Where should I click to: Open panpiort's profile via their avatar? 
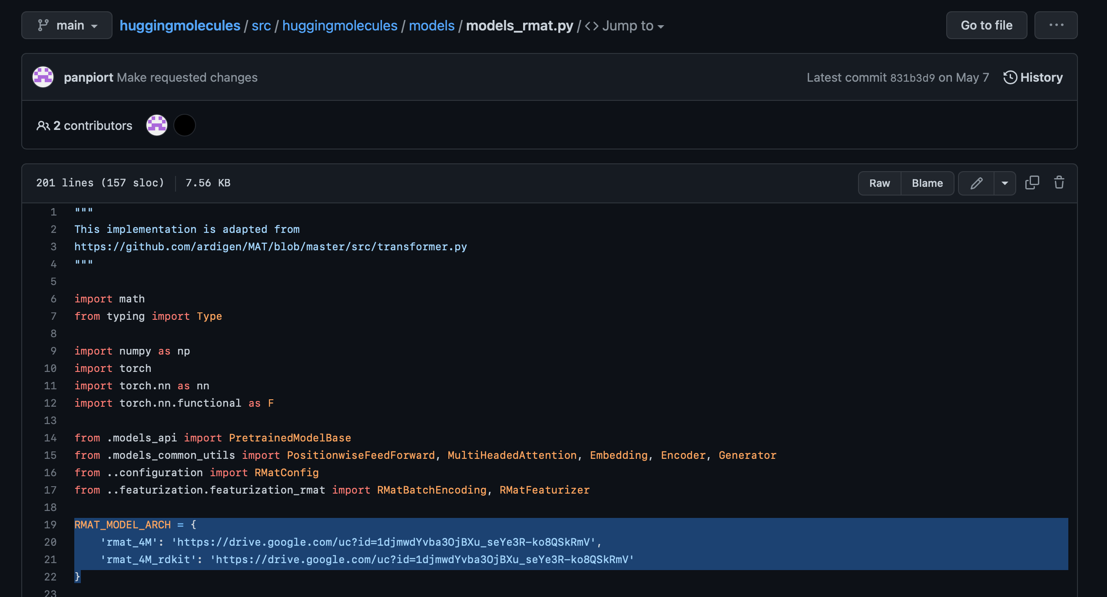click(x=42, y=77)
